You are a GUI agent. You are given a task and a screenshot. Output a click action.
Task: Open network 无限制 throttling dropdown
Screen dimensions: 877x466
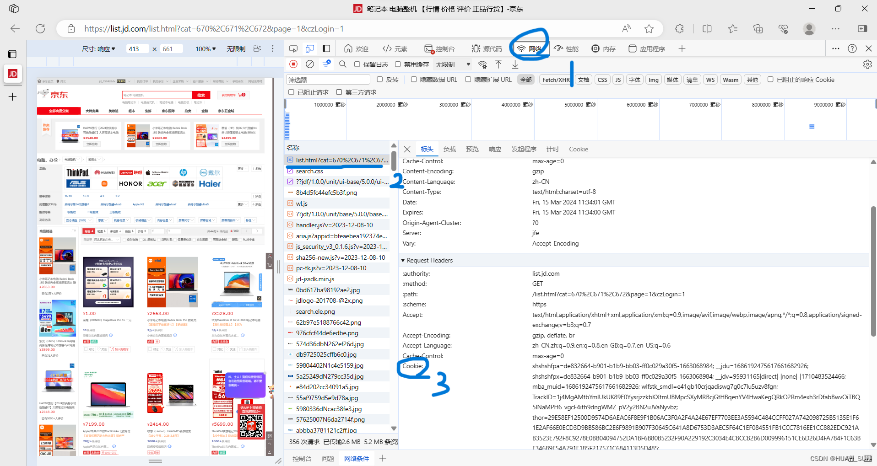(x=453, y=64)
